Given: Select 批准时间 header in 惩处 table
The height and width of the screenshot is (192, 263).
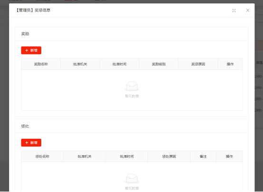Looking at the screenshot, I should click(127, 156).
